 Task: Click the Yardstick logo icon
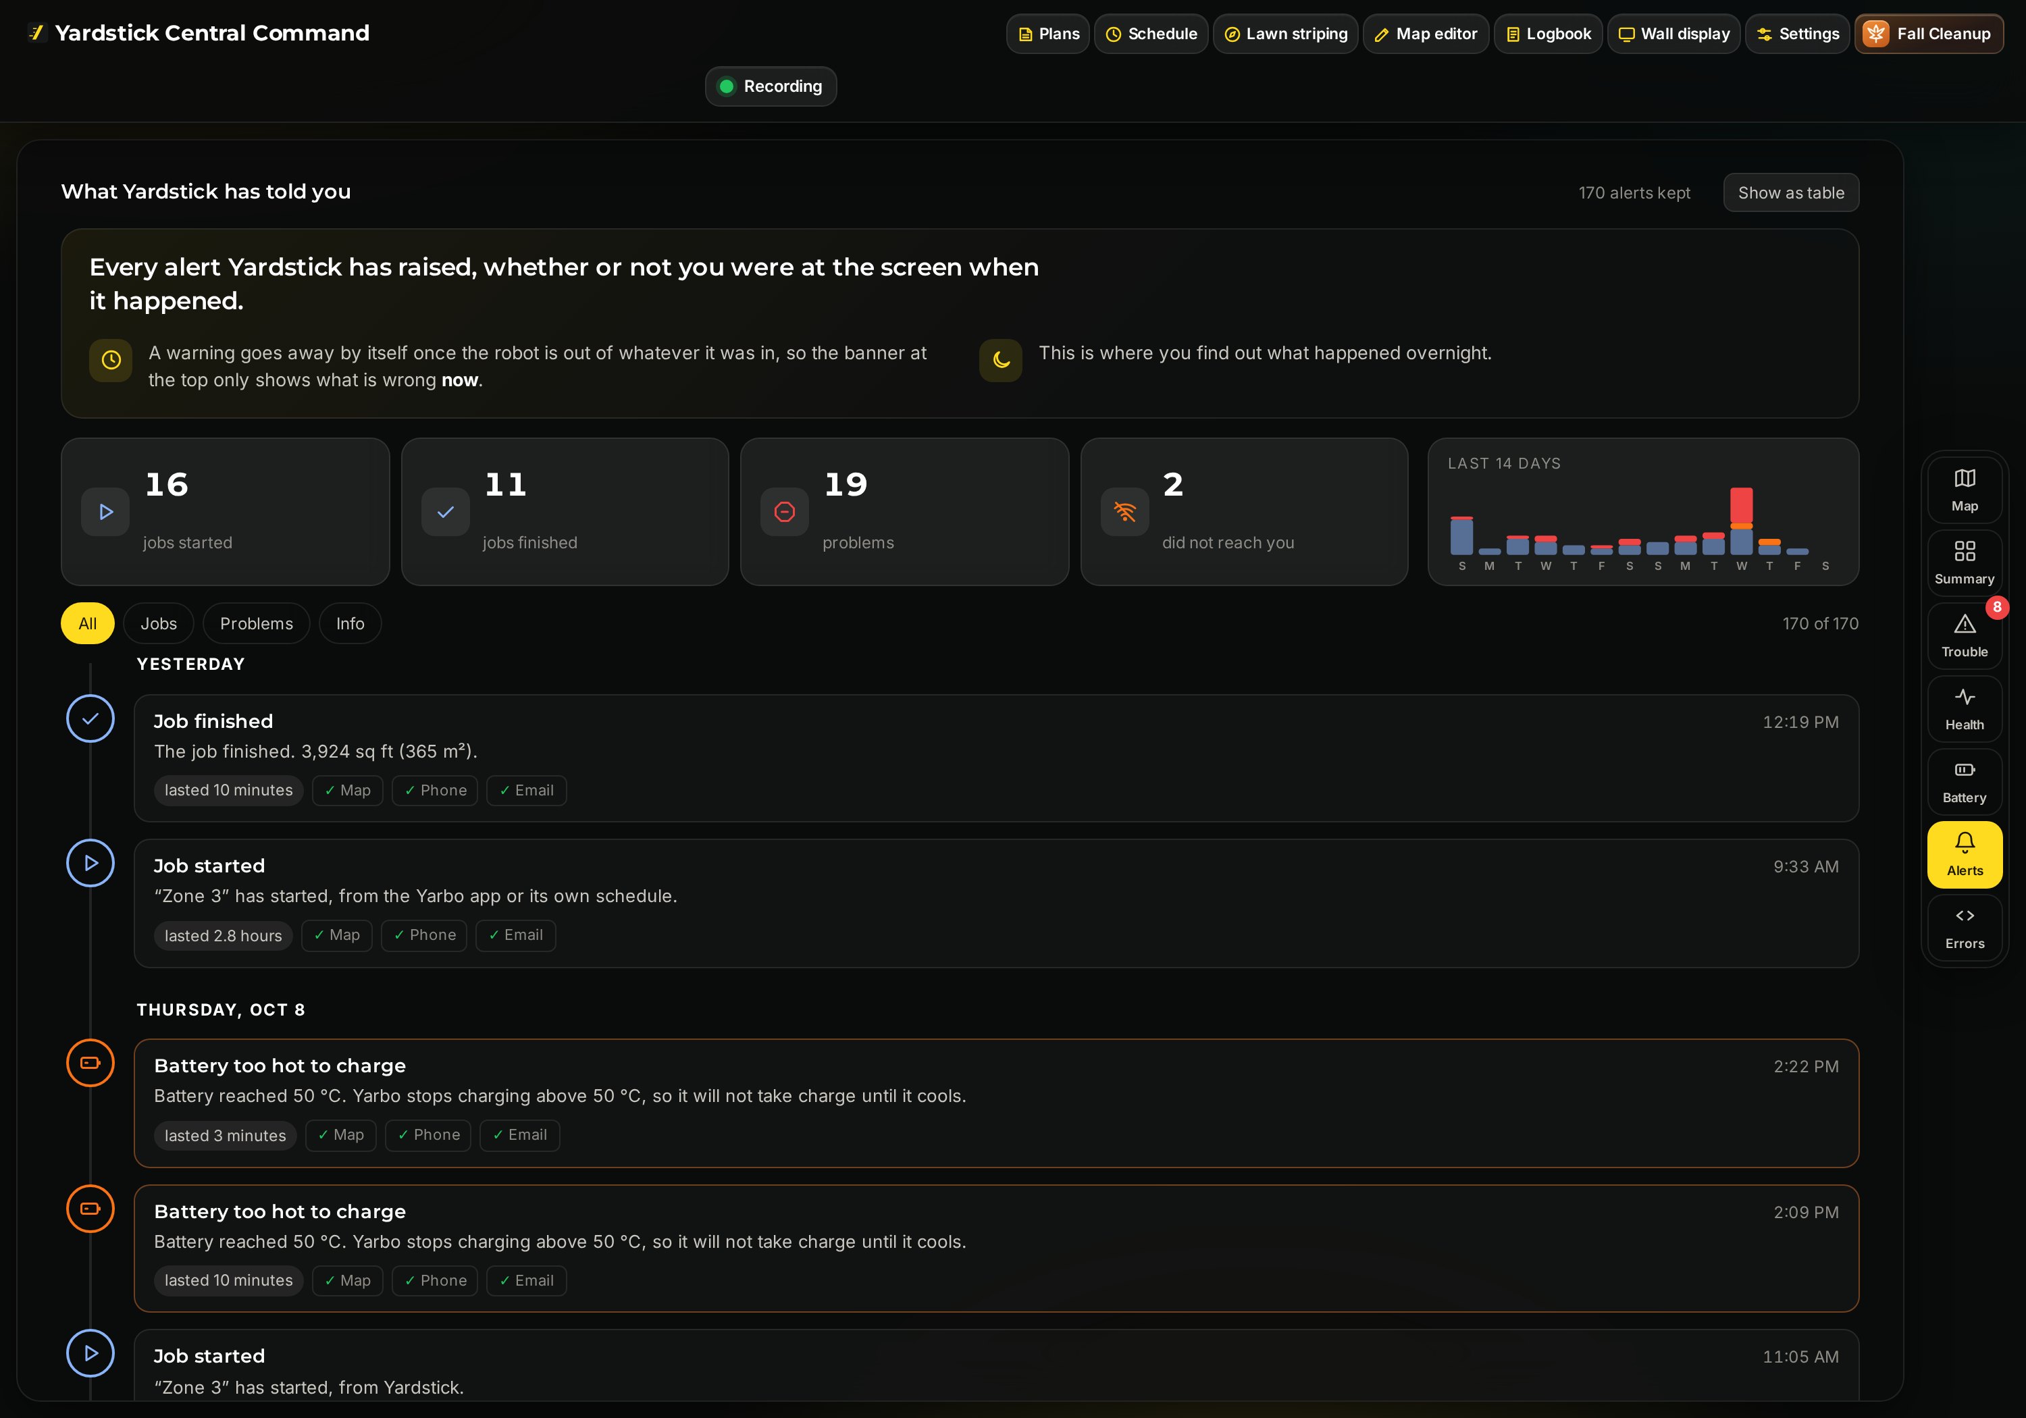[x=36, y=32]
